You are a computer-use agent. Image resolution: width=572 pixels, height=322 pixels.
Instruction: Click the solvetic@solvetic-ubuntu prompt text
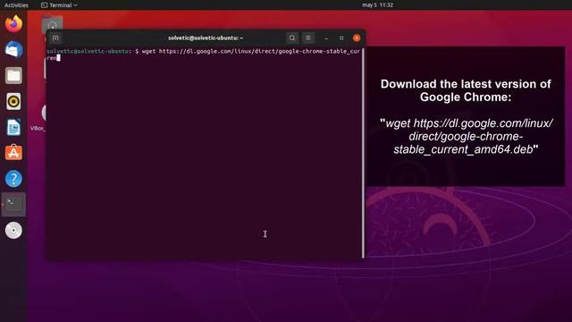[x=88, y=51]
